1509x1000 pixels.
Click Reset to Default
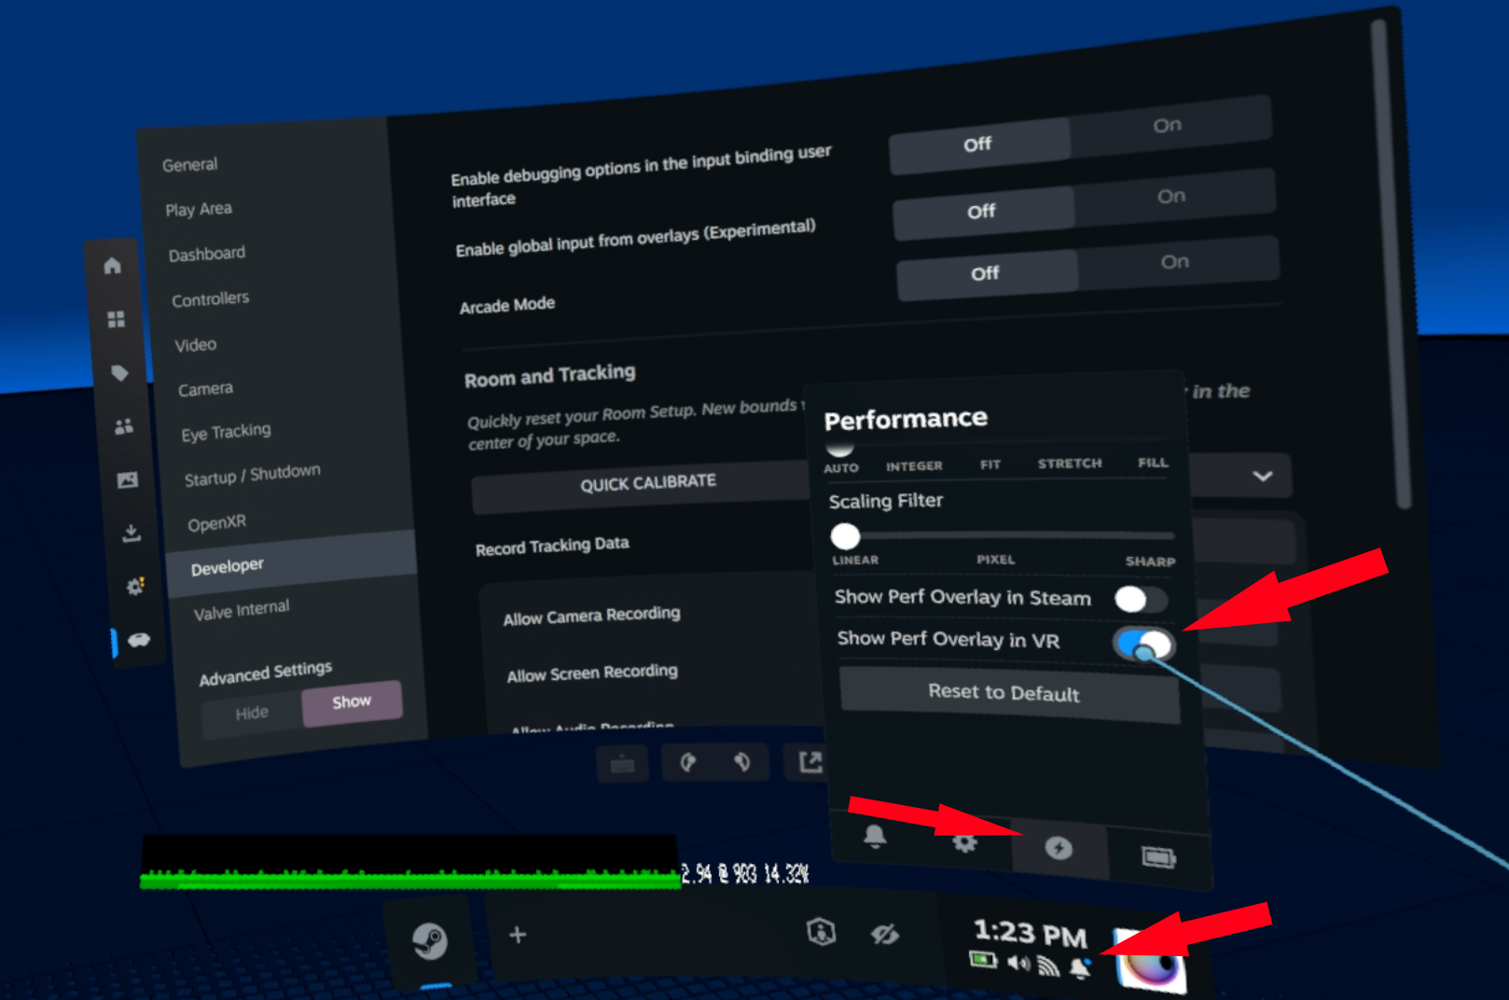(1004, 693)
